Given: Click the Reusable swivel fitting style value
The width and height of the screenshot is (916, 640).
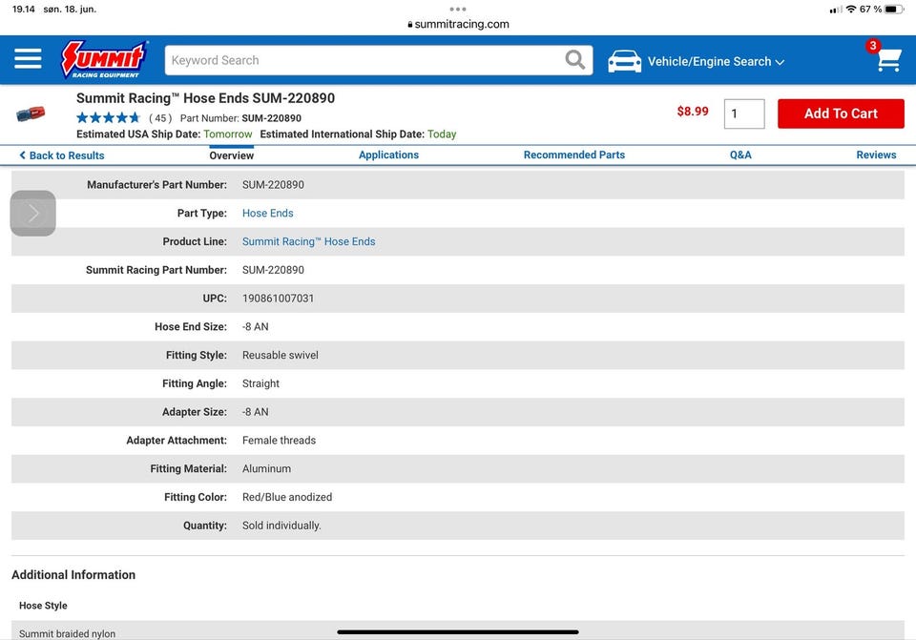Looking at the screenshot, I should coord(281,355).
